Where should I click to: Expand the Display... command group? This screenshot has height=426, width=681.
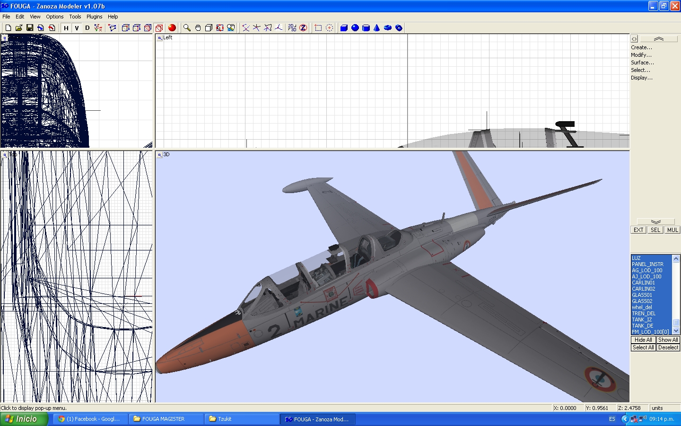point(641,78)
